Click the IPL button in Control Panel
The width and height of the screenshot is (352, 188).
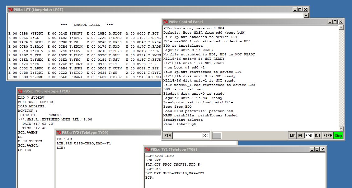tap(300, 136)
